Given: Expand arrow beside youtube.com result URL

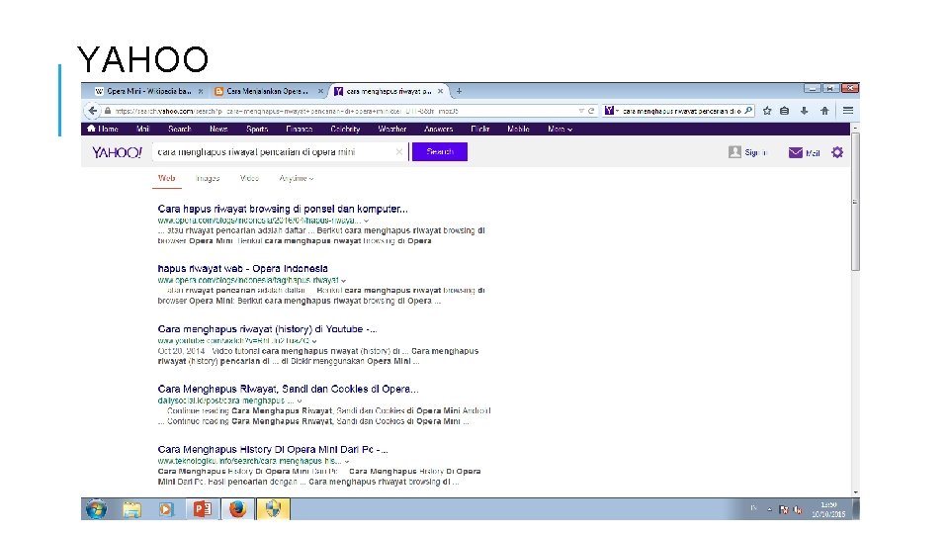Looking at the screenshot, I should pos(314,341).
